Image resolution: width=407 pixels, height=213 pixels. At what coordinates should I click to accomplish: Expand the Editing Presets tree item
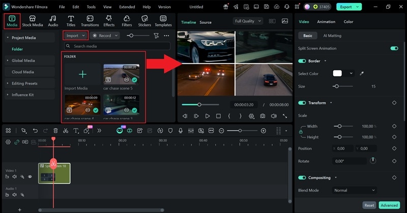8,83
